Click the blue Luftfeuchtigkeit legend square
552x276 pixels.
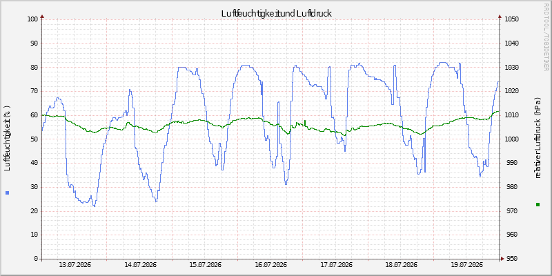click(x=8, y=193)
